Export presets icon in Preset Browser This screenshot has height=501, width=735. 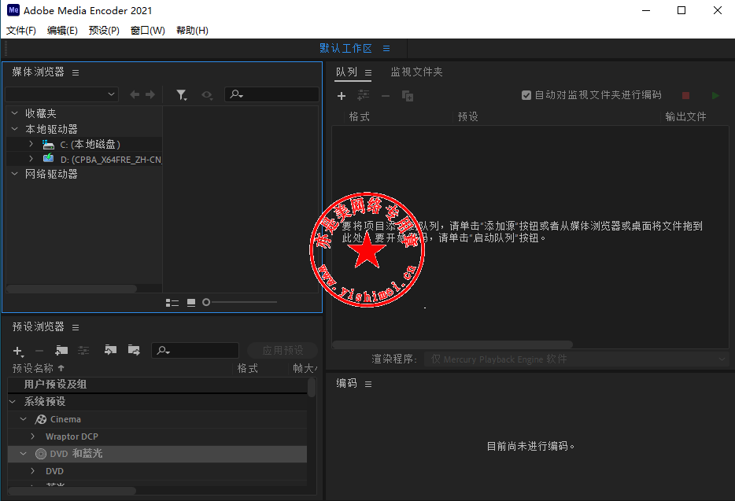click(x=134, y=350)
